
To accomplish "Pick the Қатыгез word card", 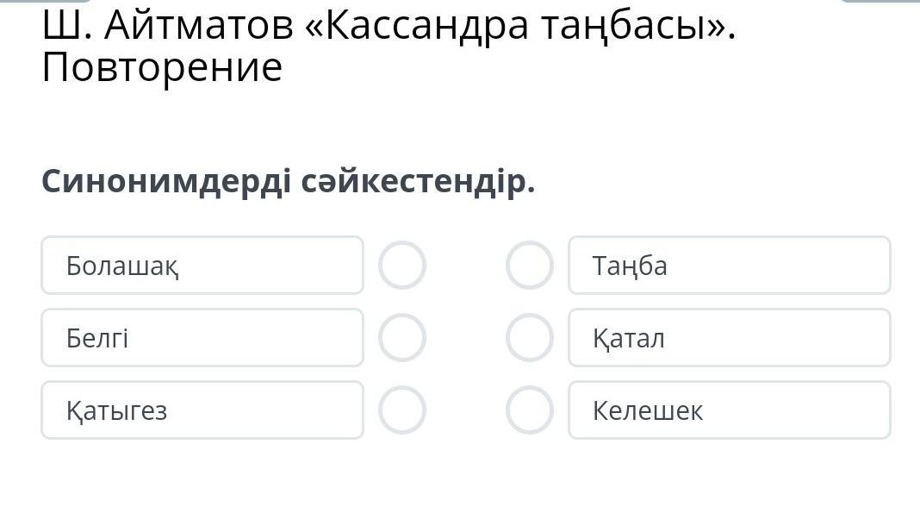I will click(202, 410).
